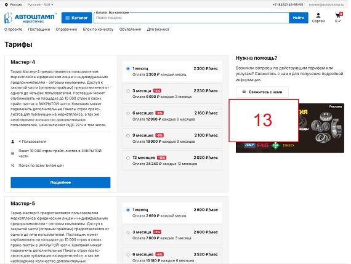
Task: Focus the Поиск товаров search field
Action: [x=192, y=18]
